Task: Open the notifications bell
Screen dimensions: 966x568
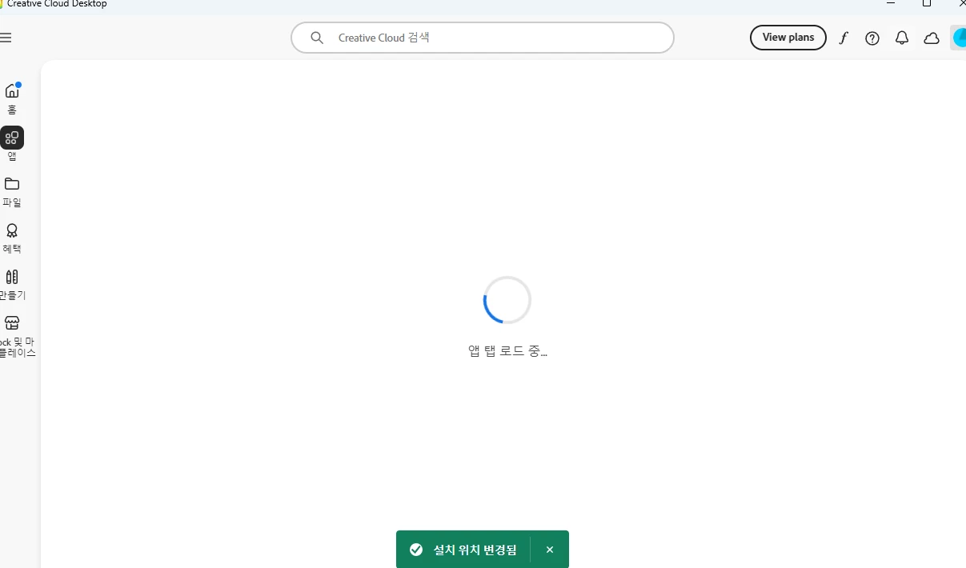Action: pyautogui.click(x=902, y=38)
